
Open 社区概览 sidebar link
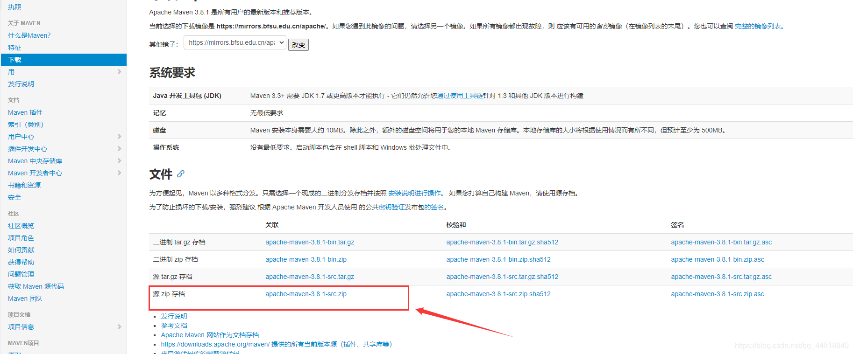(21, 226)
